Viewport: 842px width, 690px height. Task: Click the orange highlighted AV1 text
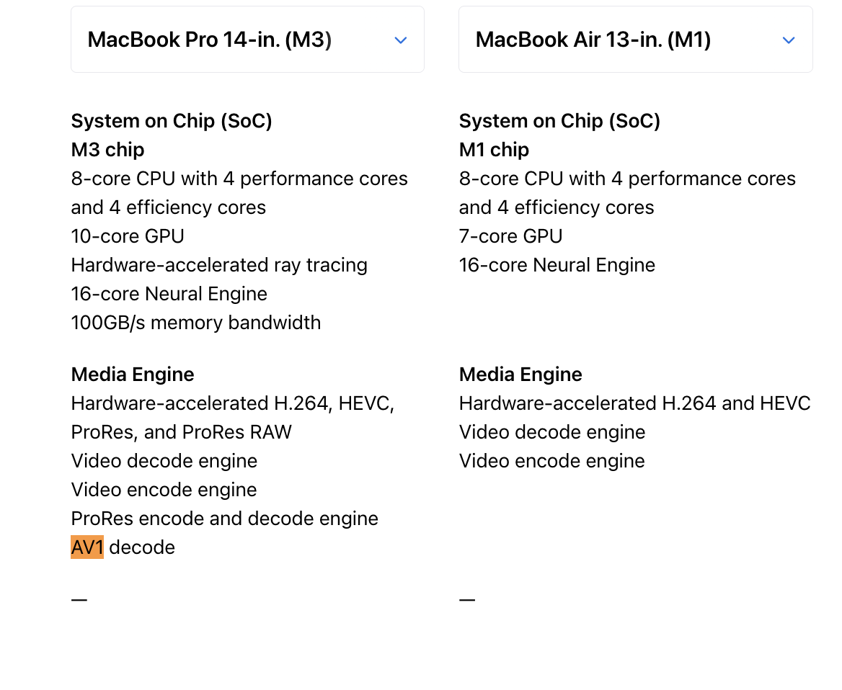pyautogui.click(x=87, y=547)
